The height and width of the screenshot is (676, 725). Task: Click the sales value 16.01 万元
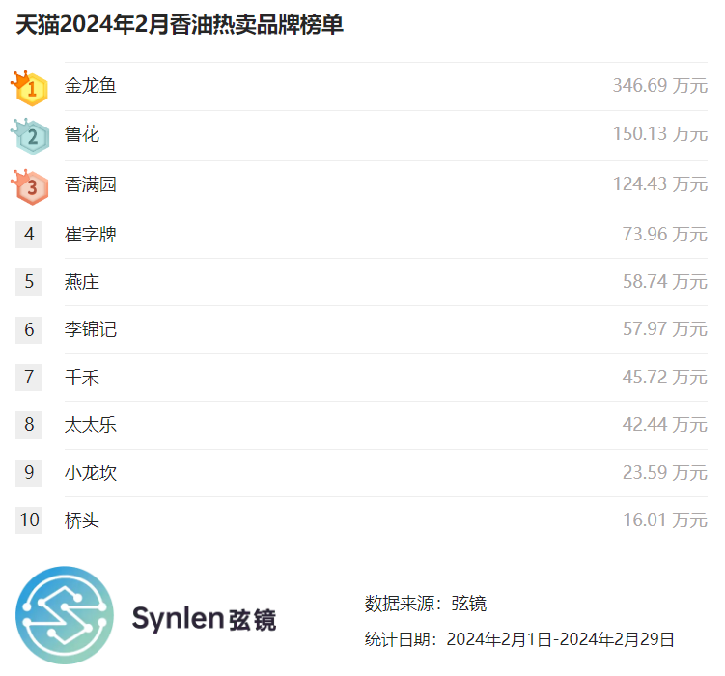665,521
